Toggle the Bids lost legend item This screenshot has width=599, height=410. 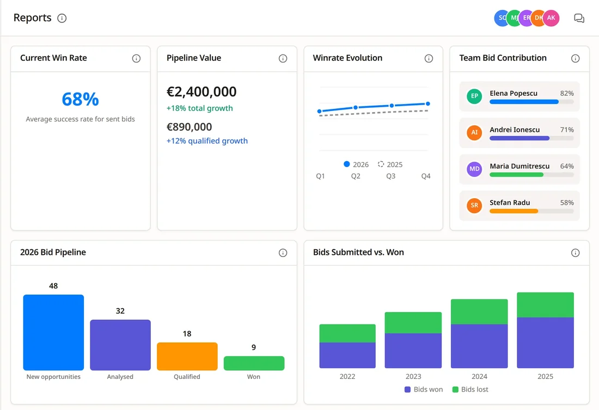pyautogui.click(x=470, y=389)
